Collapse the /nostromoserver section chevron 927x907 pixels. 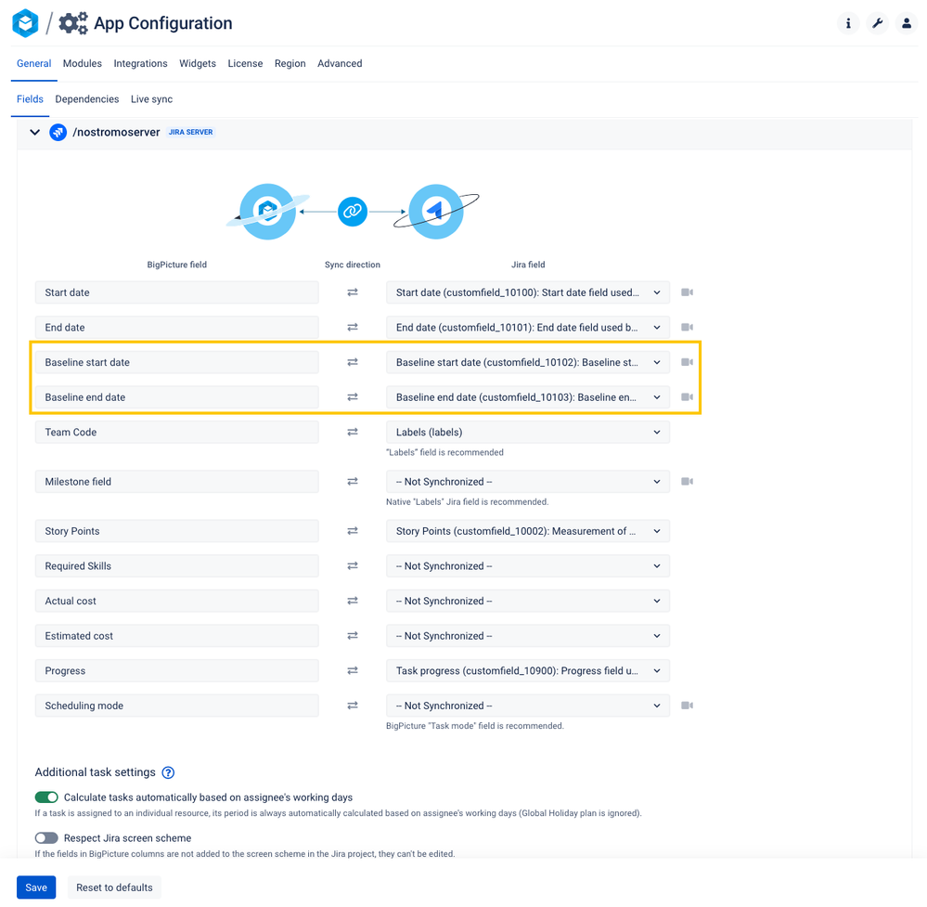click(x=35, y=132)
